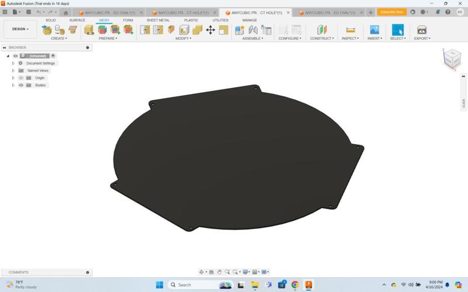This screenshot has width=468, height=292.
Task: Switch to the SOLID tab
Action: [x=50, y=20]
